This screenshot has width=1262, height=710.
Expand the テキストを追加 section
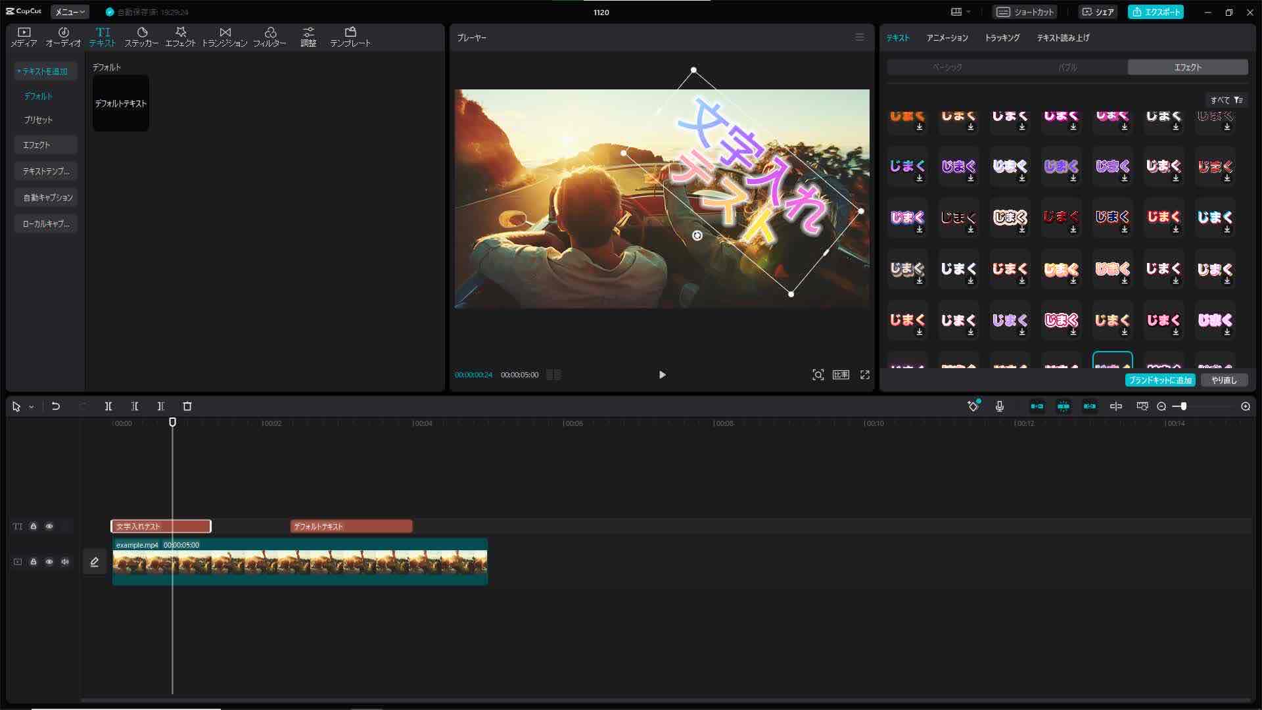[x=45, y=71]
